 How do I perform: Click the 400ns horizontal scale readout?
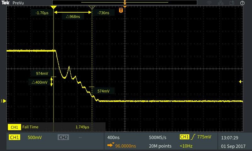[113, 137]
